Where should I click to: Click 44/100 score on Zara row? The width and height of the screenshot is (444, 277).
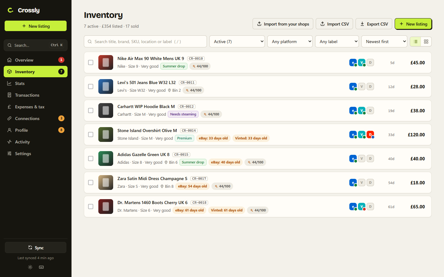click(x=222, y=186)
